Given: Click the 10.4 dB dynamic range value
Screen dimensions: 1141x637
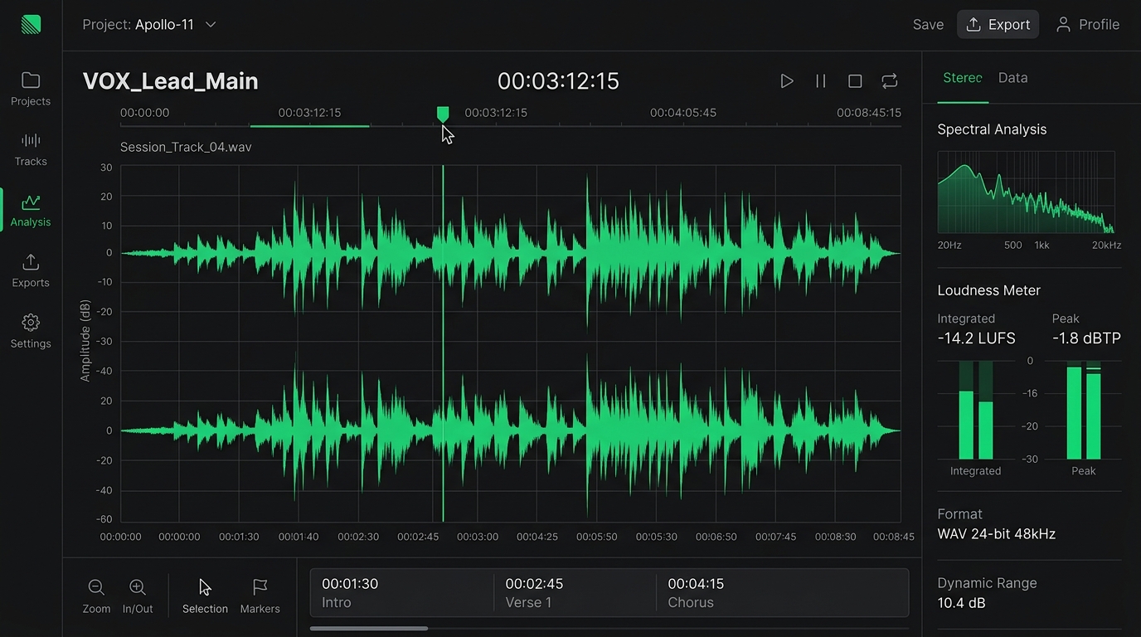Looking at the screenshot, I should 961,603.
